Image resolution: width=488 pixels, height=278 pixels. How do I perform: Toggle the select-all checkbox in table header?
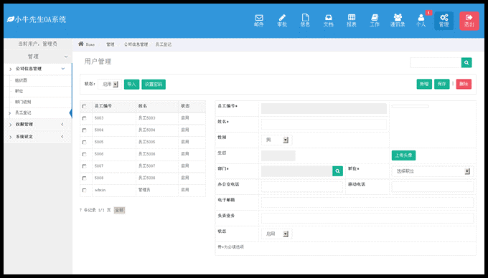pos(85,106)
